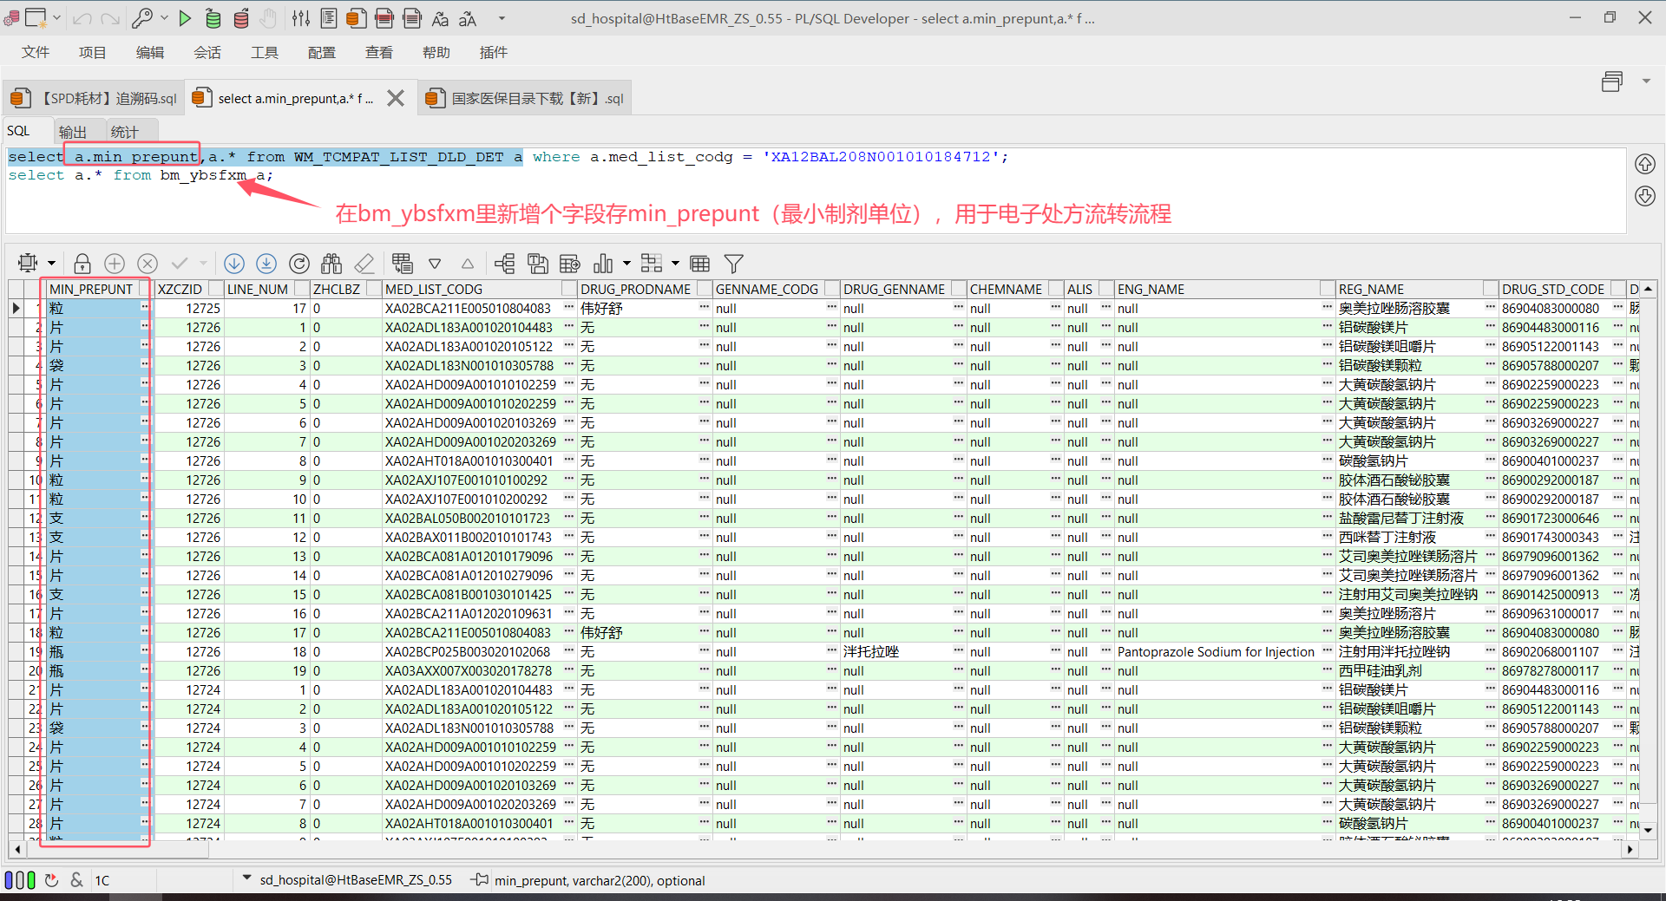Click the Post changes checkmark icon
The height and width of the screenshot is (901, 1666).
click(180, 263)
